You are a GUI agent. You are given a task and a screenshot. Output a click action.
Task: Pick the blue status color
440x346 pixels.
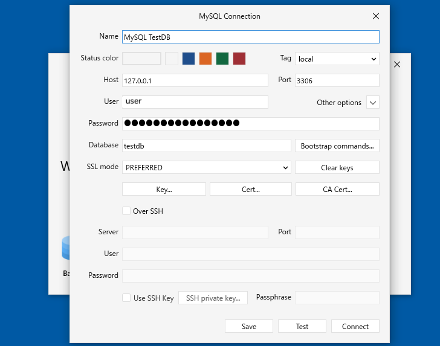189,59
